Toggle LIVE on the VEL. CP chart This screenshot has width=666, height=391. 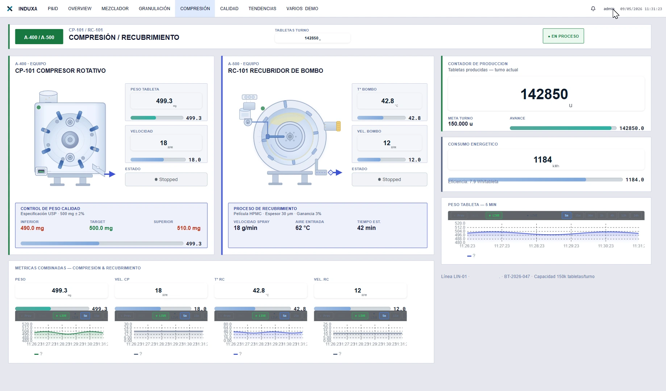[x=161, y=316]
